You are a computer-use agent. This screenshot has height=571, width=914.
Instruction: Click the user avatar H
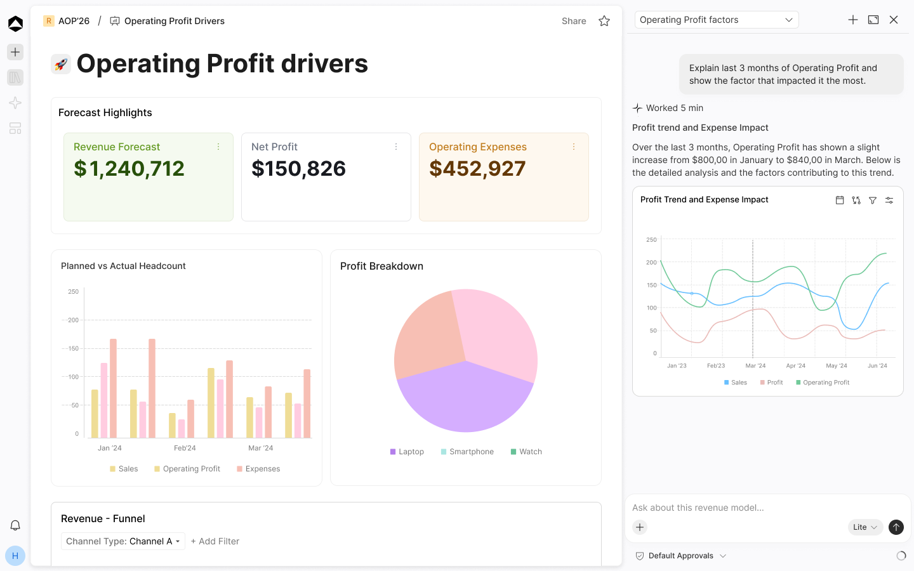tap(15, 556)
